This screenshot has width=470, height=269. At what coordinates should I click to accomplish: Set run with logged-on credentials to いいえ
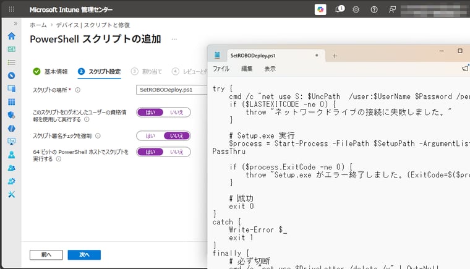click(x=176, y=112)
